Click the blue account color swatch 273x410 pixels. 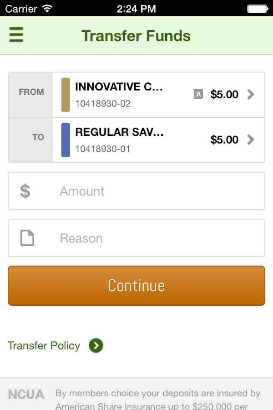click(66, 140)
